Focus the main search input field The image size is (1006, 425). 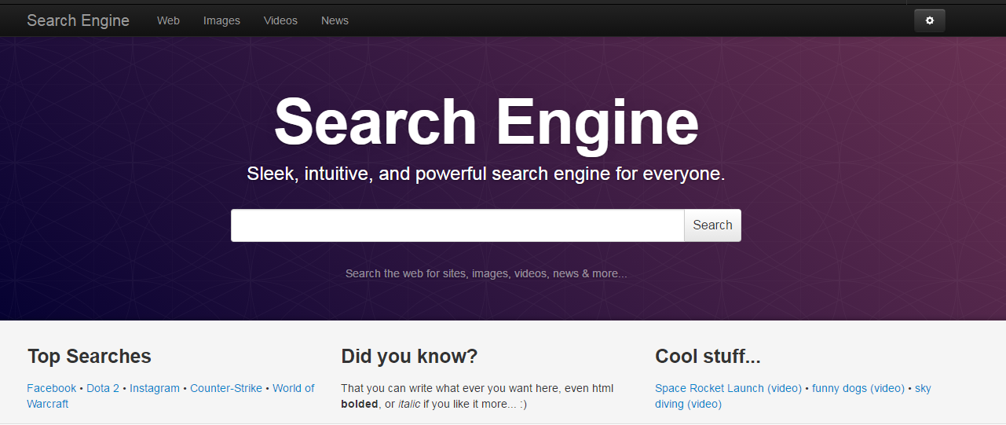457,225
